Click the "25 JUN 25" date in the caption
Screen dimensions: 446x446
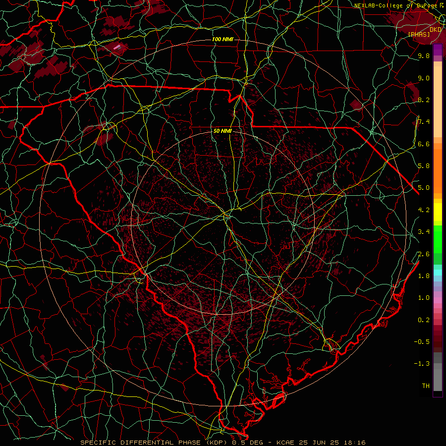point(319,443)
